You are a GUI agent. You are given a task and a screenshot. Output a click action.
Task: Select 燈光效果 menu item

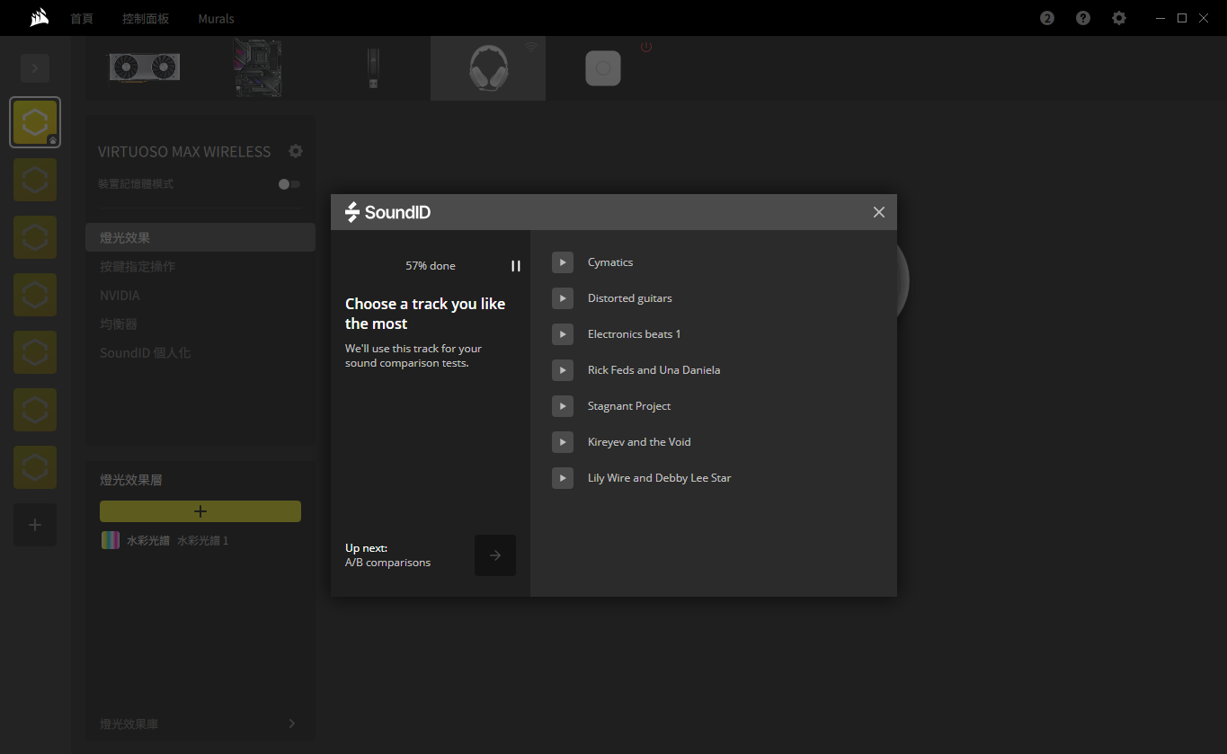coord(200,237)
